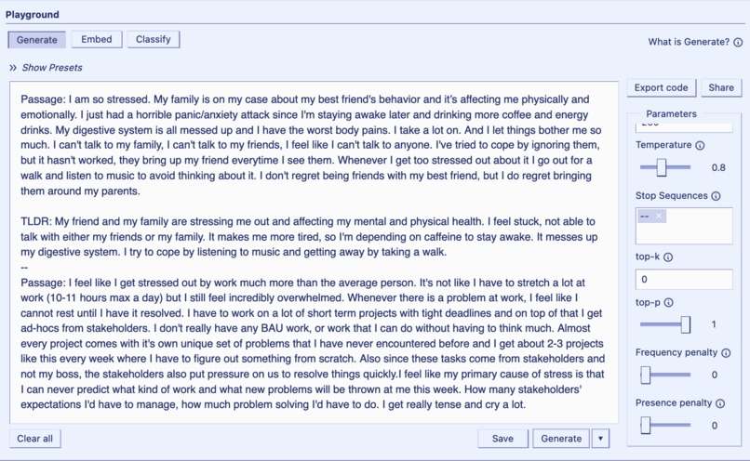Remove the '--' stop sequence tag
The width and height of the screenshot is (750, 461).
659,216
